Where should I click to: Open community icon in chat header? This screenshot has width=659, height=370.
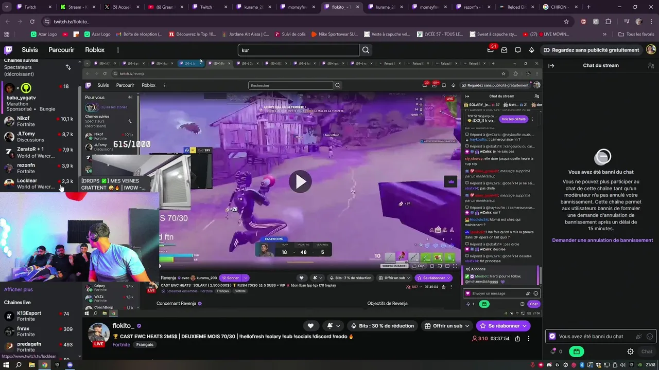point(650,65)
